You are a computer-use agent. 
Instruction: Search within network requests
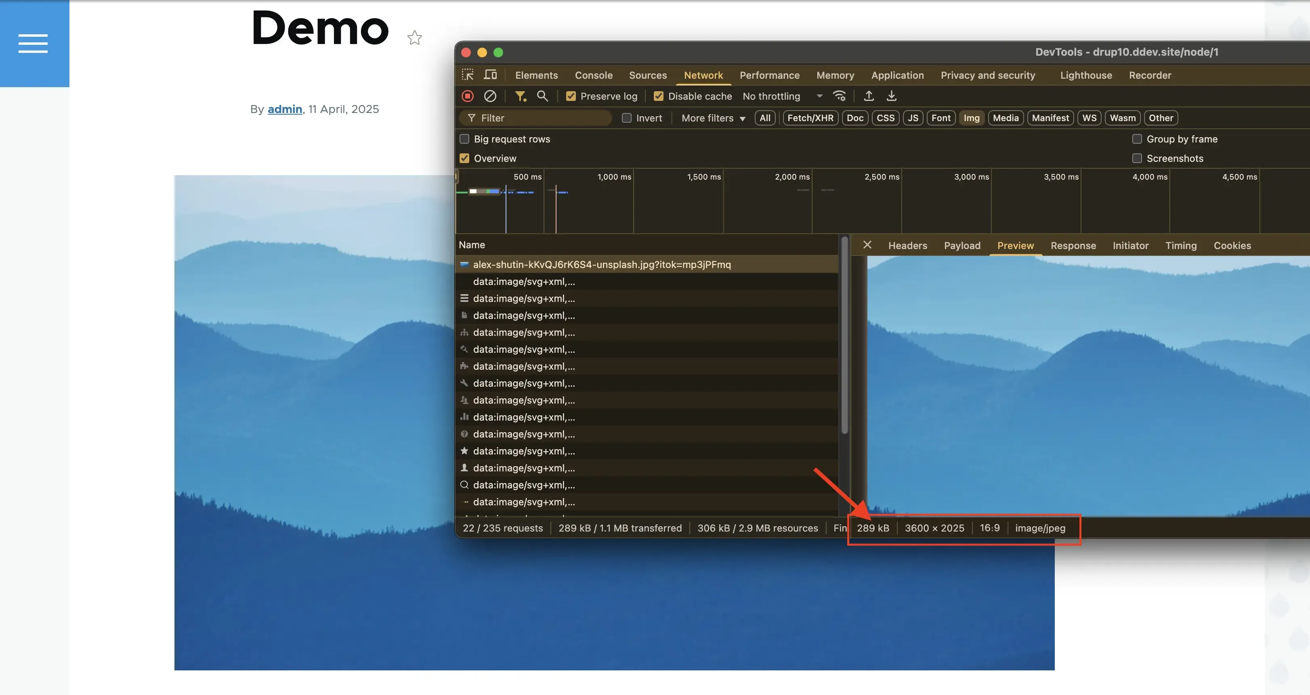pyautogui.click(x=542, y=96)
